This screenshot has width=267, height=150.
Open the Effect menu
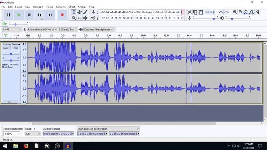[72, 7]
